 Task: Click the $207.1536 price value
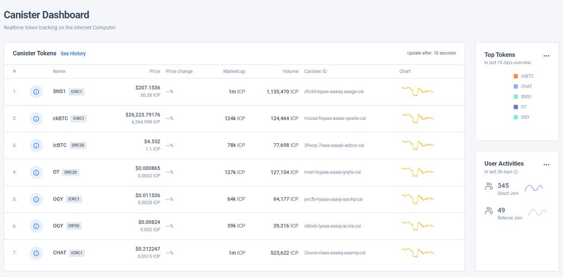[148, 88]
